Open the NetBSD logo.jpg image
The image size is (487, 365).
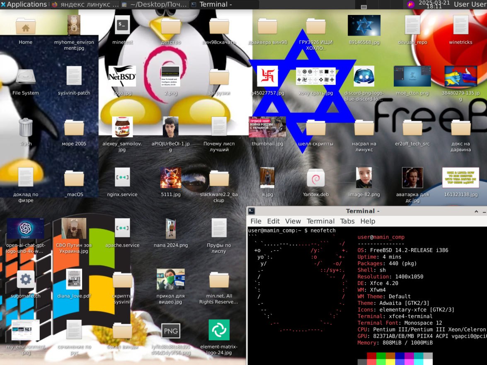click(122, 76)
